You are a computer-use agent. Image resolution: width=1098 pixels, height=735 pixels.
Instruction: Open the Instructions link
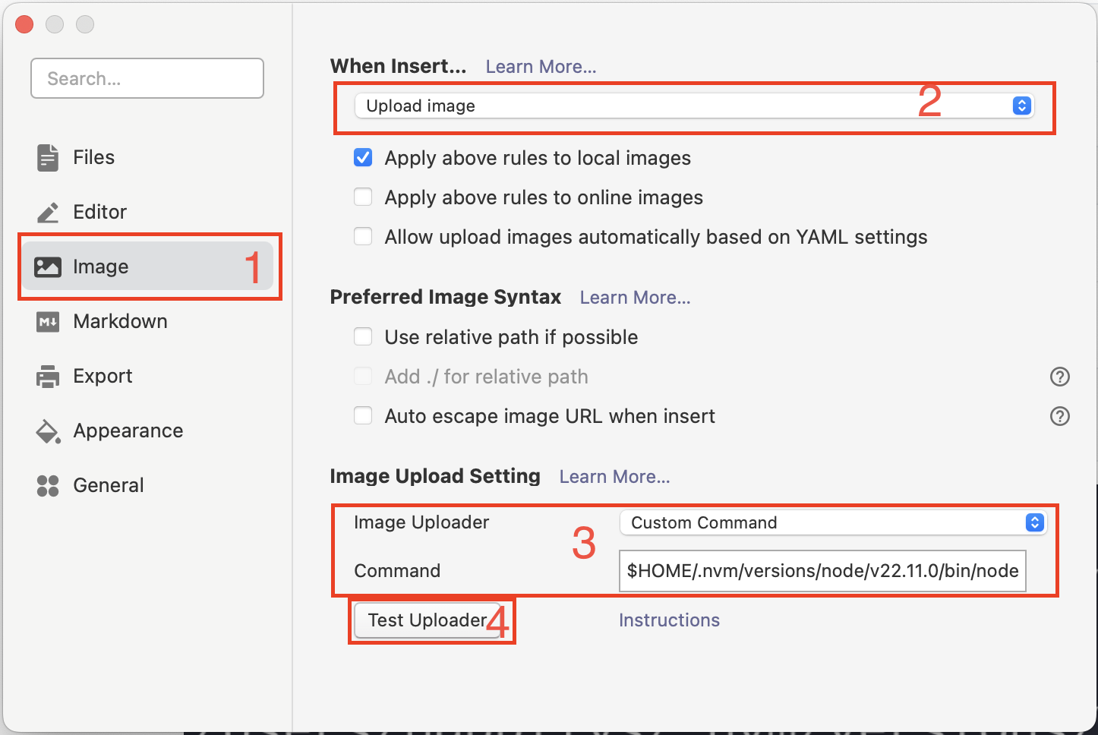click(669, 620)
